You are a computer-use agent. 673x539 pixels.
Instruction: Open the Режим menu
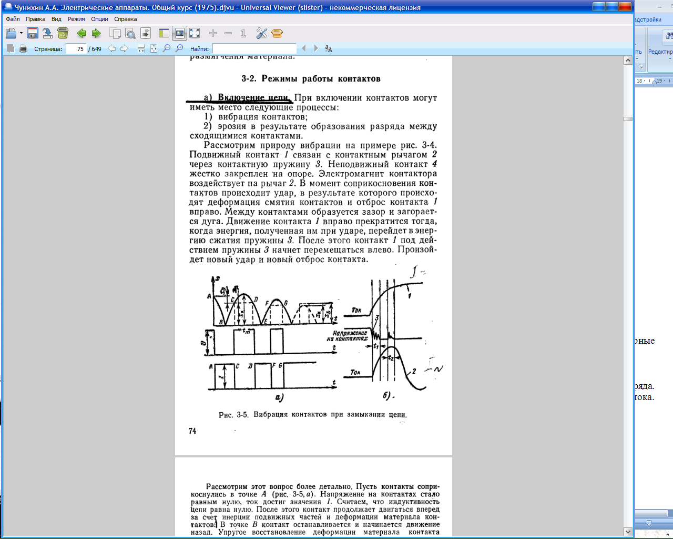point(76,19)
